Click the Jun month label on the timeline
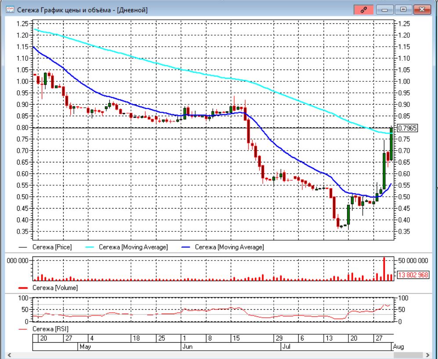This screenshot has height=359, width=438. (187, 346)
